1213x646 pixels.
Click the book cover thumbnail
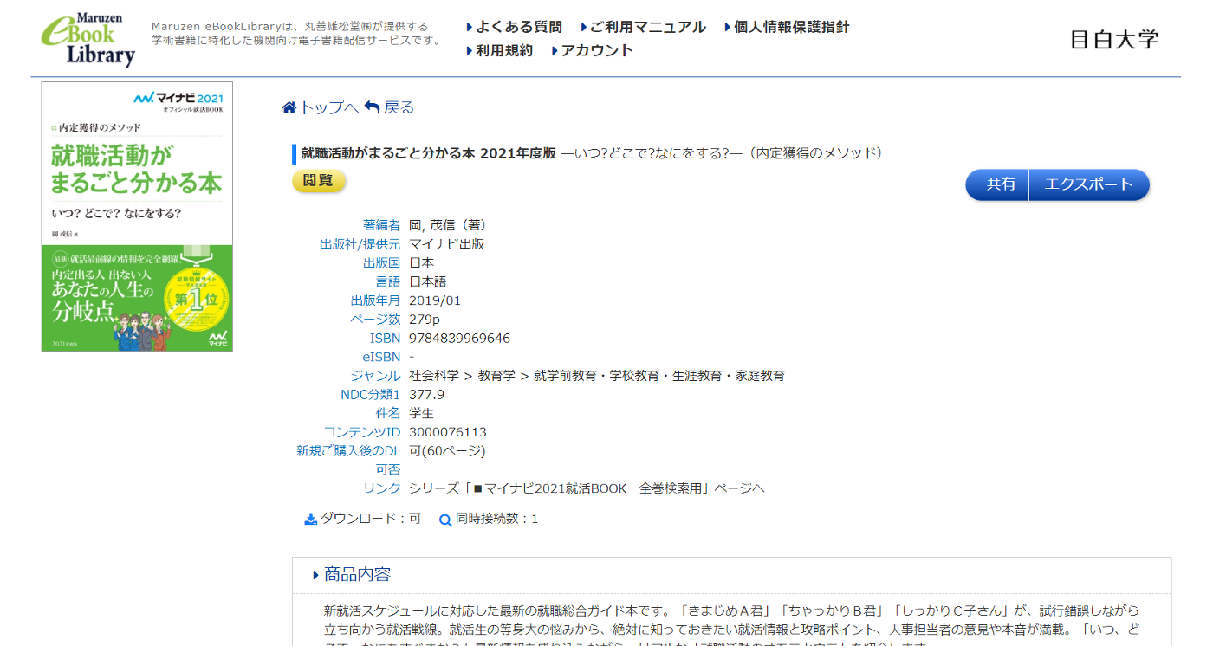coord(137,216)
